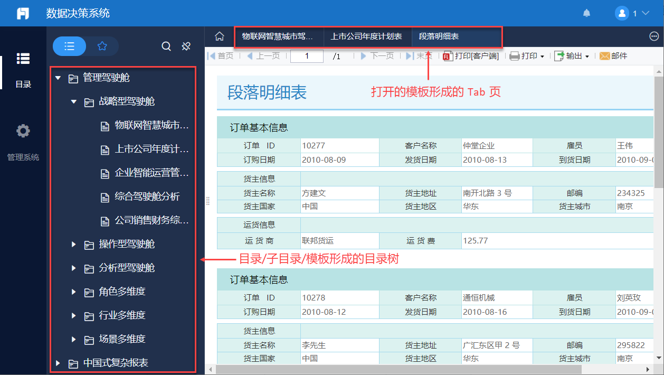
Task: Collapse the 管理驾驶舱 folder
Action: tap(58, 78)
